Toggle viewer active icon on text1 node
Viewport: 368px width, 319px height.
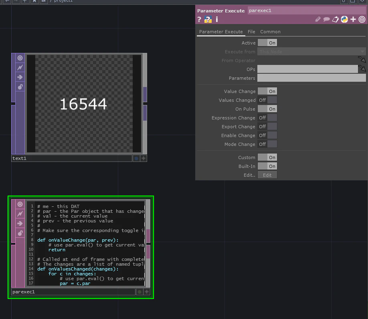[x=20, y=58]
